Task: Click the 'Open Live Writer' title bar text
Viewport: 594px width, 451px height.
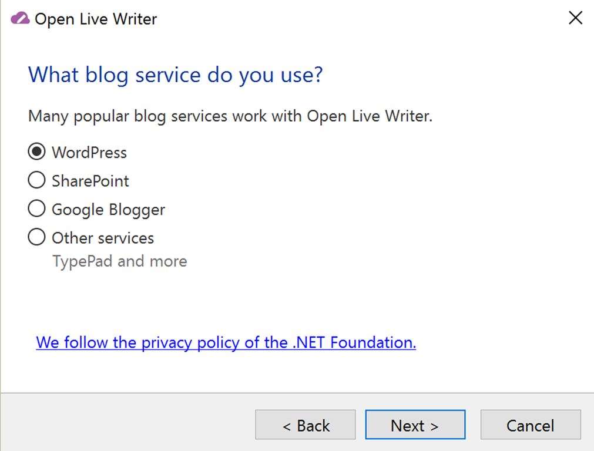Action: 96,19
